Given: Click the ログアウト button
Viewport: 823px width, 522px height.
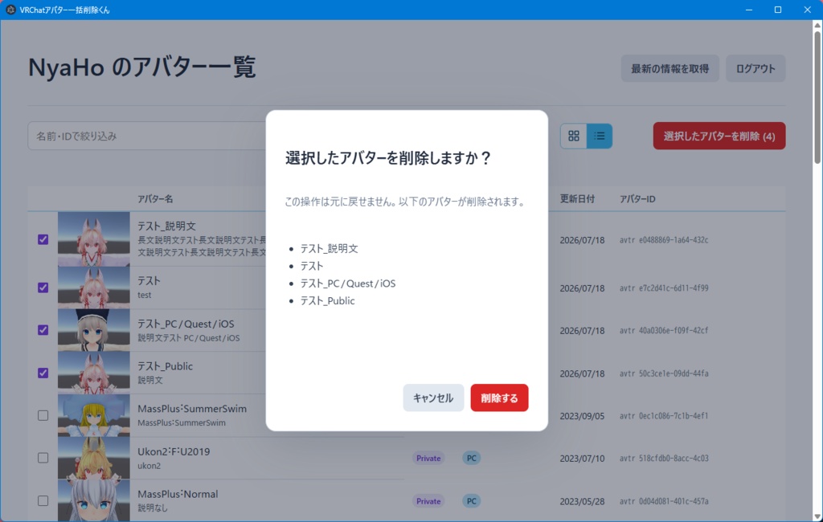Looking at the screenshot, I should click(x=755, y=68).
